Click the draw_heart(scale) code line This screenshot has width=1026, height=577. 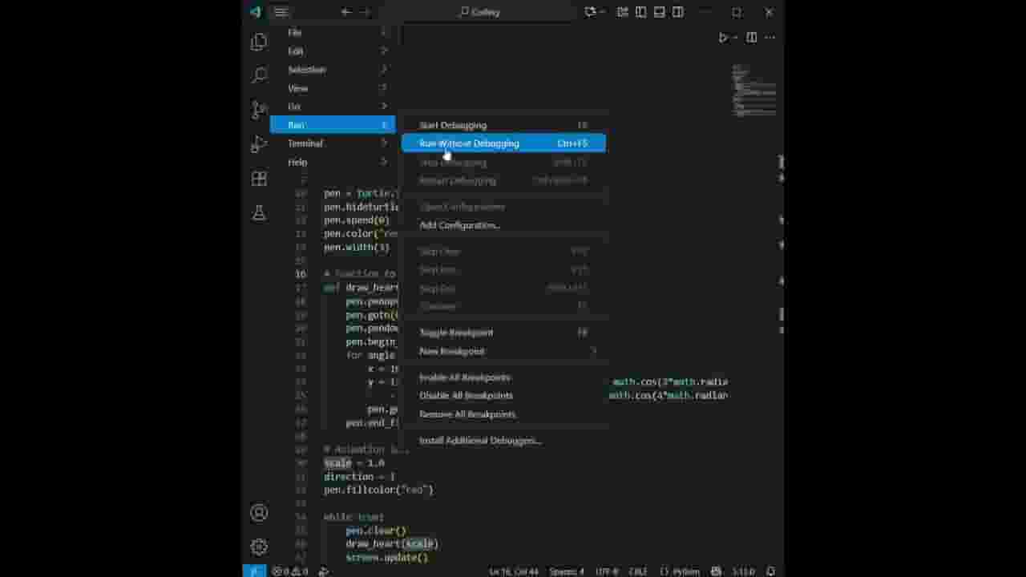tap(392, 543)
